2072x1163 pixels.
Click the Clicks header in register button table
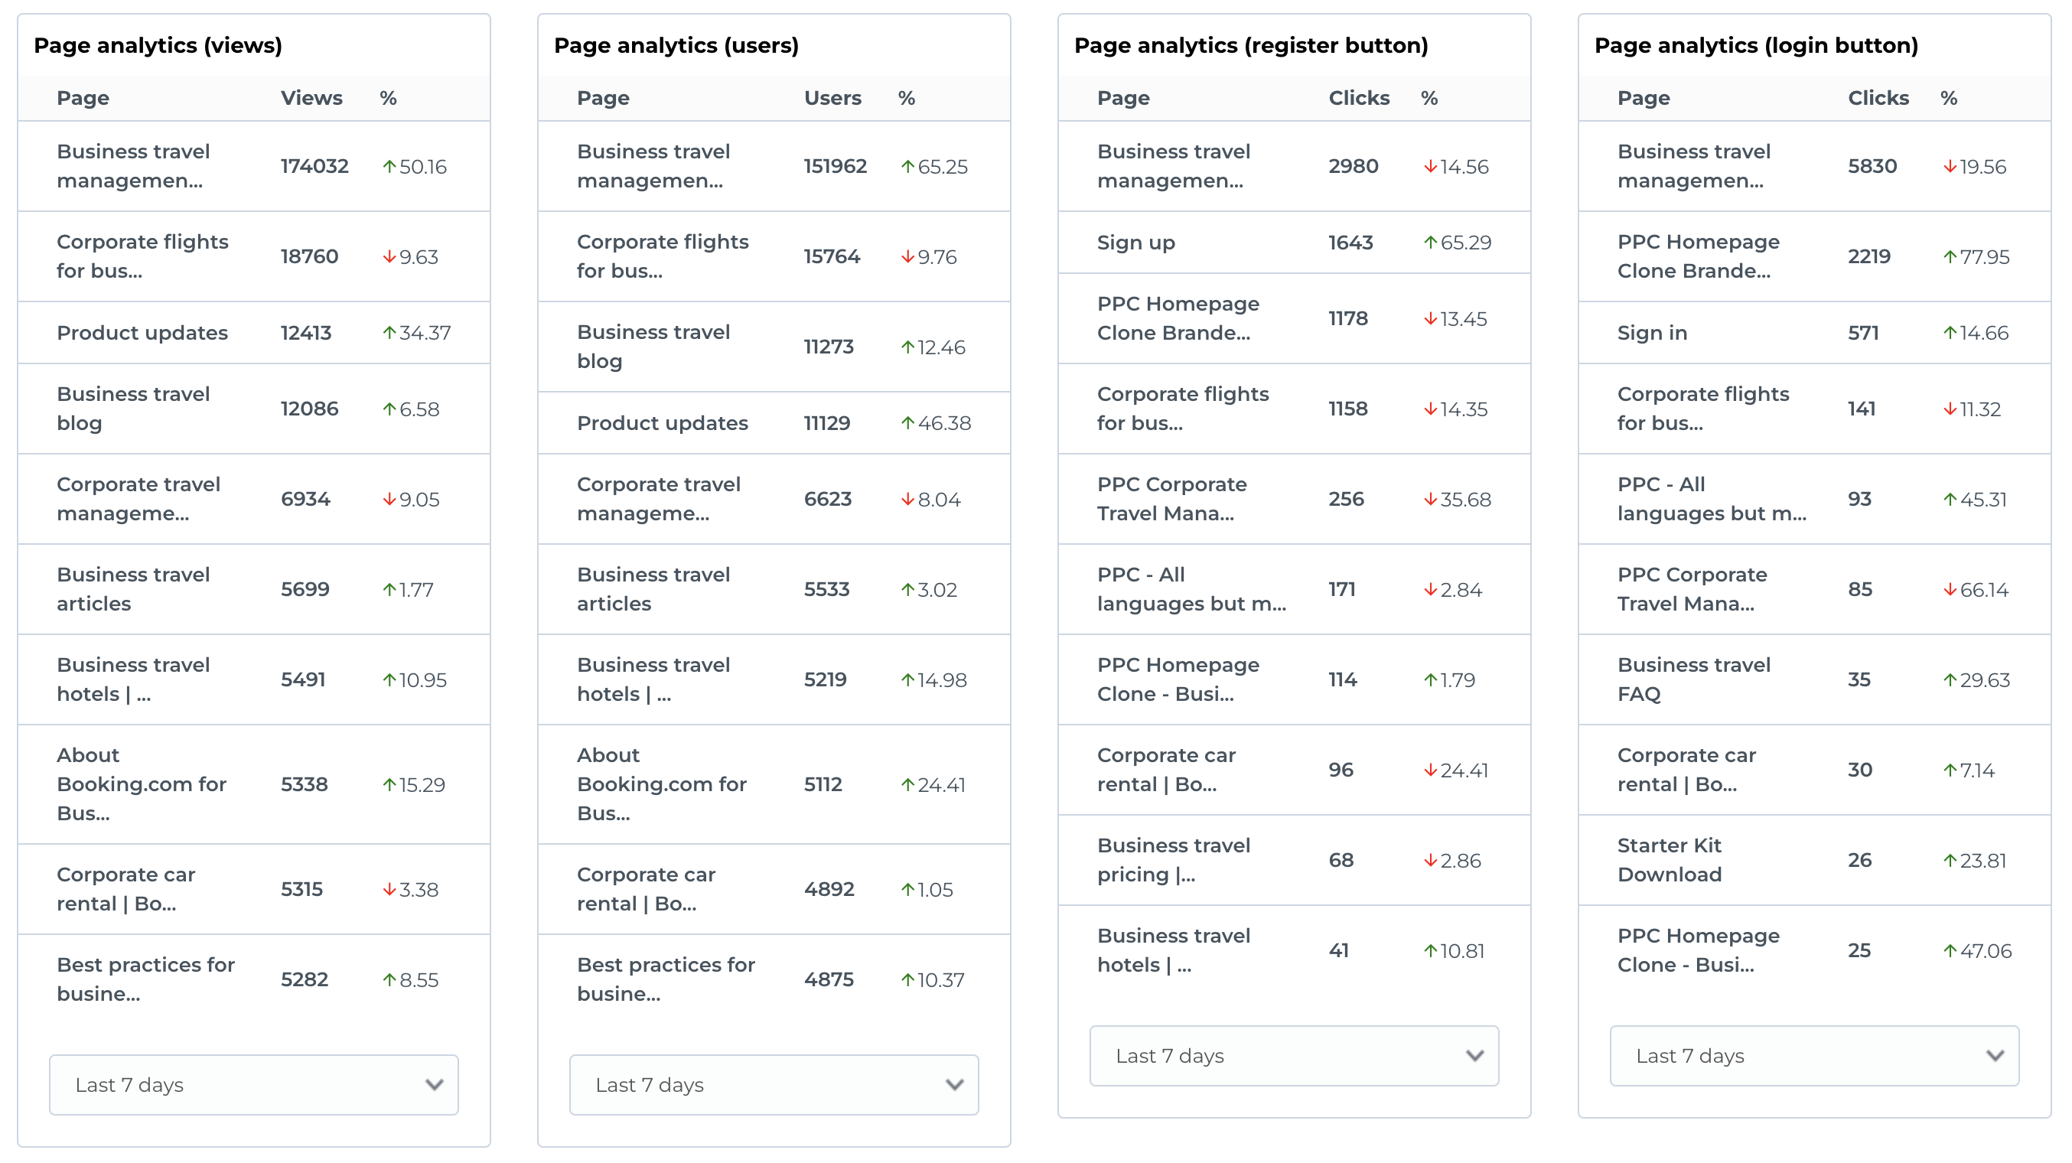point(1357,98)
